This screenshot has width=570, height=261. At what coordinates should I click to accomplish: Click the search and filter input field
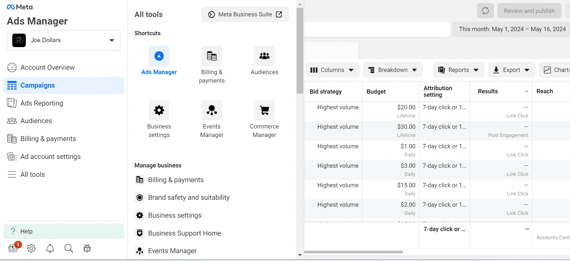point(377,29)
